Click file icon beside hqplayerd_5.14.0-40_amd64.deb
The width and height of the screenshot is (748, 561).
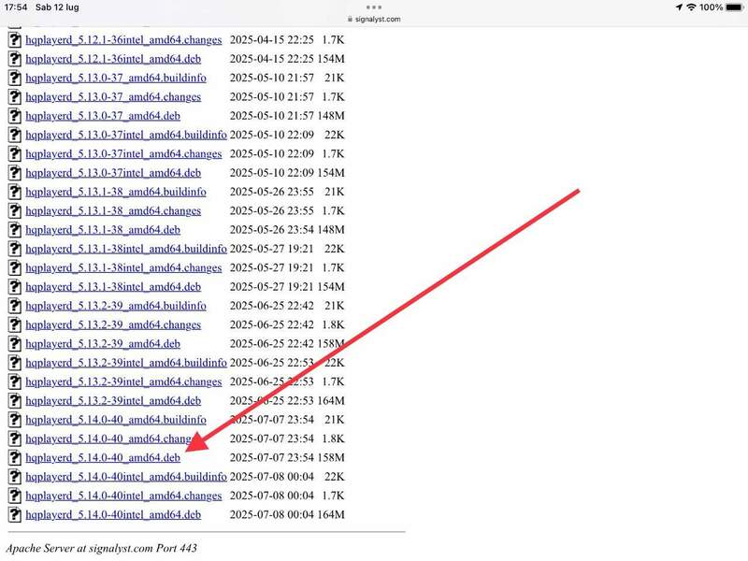pos(14,458)
